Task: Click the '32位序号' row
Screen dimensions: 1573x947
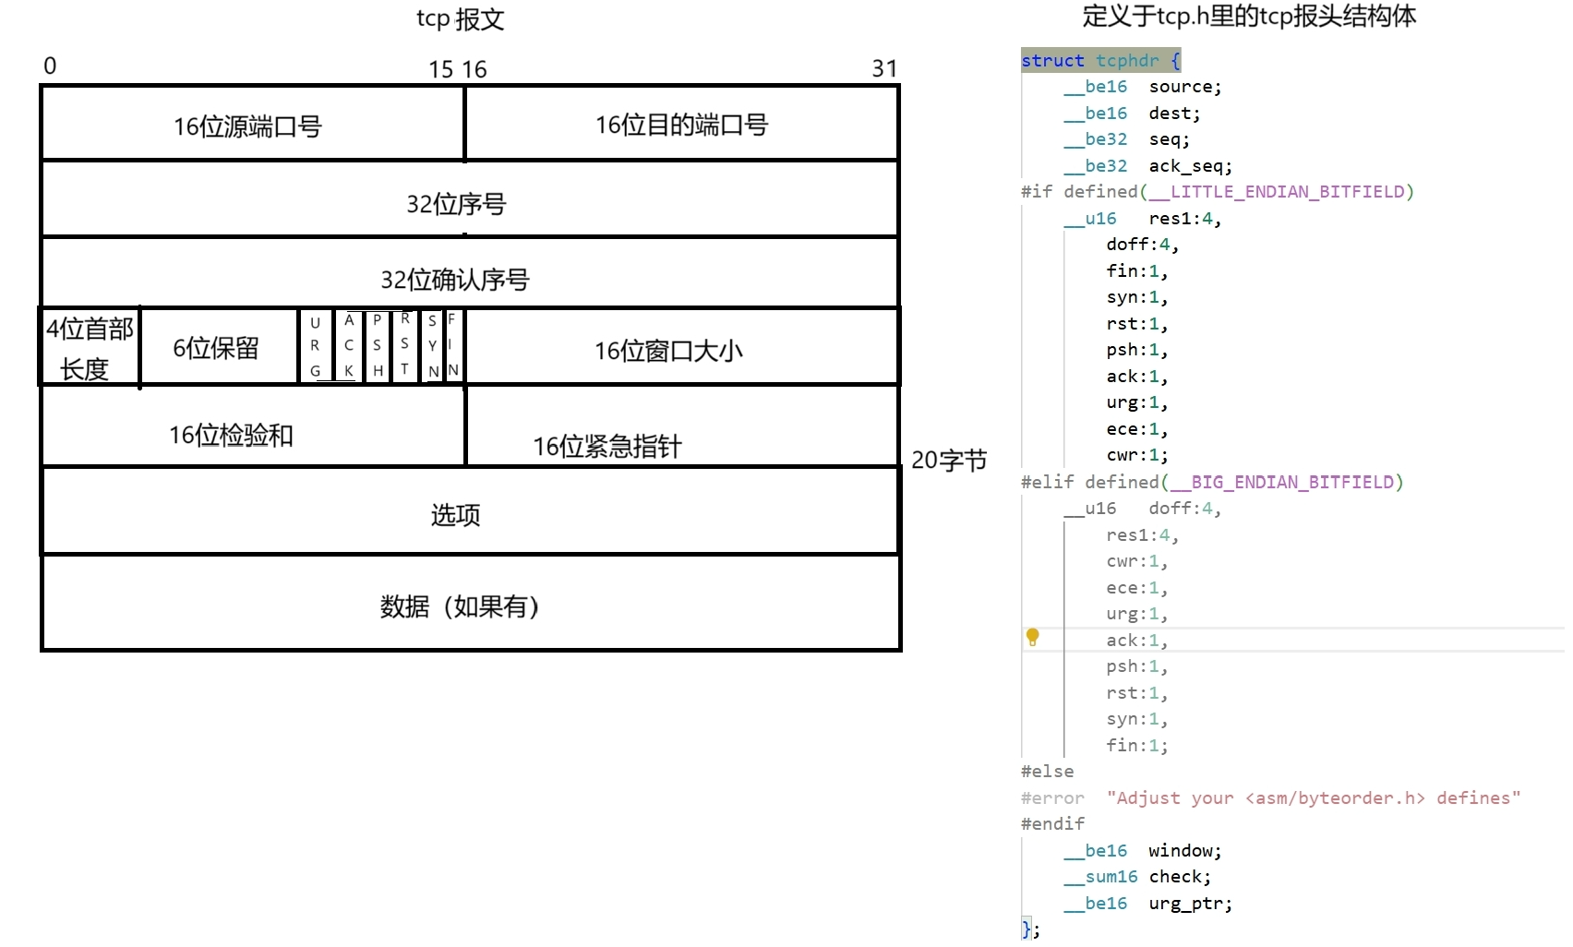Action: click(470, 199)
